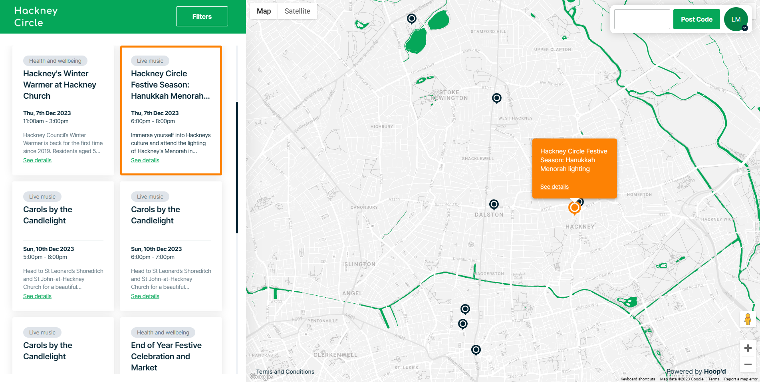Image resolution: width=760 pixels, height=382 pixels.
Task: Open See details for 5:00pm Carols by Candlelight
Action: coord(37,296)
